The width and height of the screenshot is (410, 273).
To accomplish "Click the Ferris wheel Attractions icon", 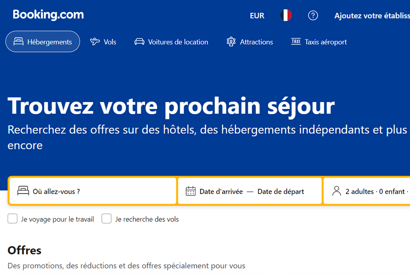I will tap(231, 42).
